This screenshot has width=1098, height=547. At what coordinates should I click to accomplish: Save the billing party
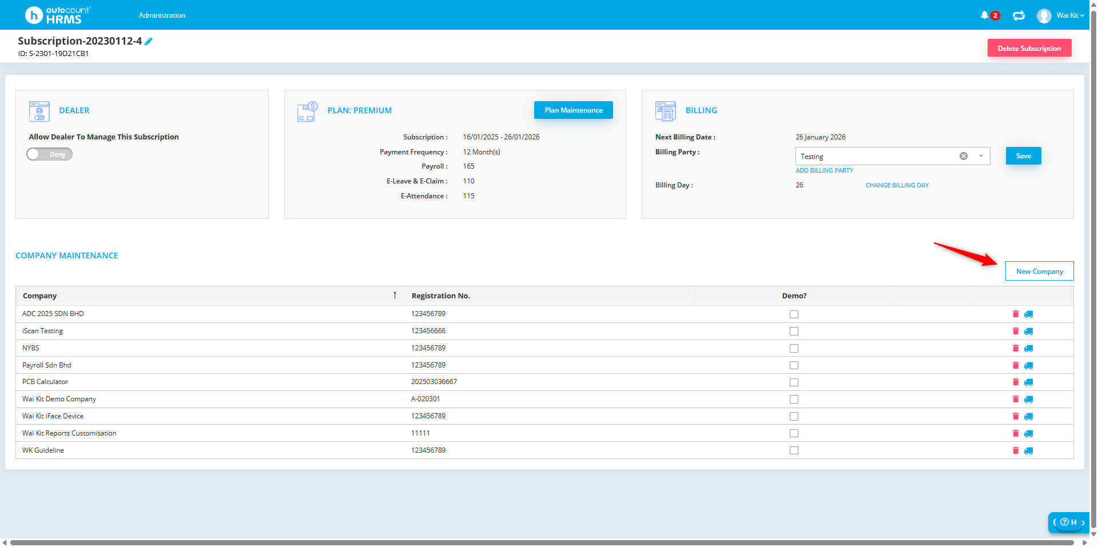[x=1024, y=156]
